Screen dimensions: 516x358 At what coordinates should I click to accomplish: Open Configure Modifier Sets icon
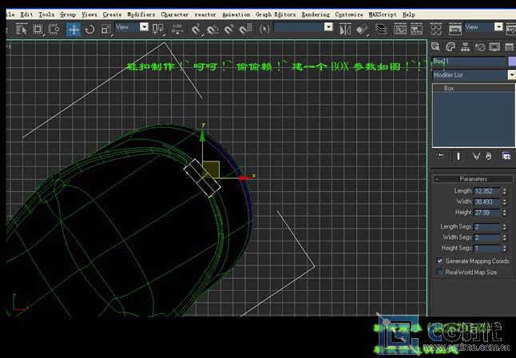[x=505, y=156]
